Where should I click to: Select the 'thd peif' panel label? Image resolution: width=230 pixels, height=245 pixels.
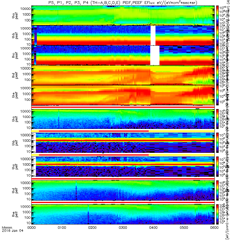click(15, 190)
